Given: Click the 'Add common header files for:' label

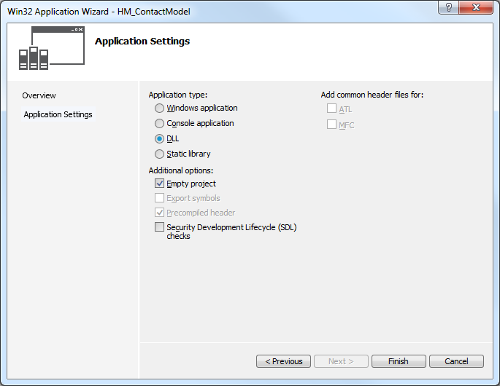Looking at the screenshot, I should click(372, 95).
